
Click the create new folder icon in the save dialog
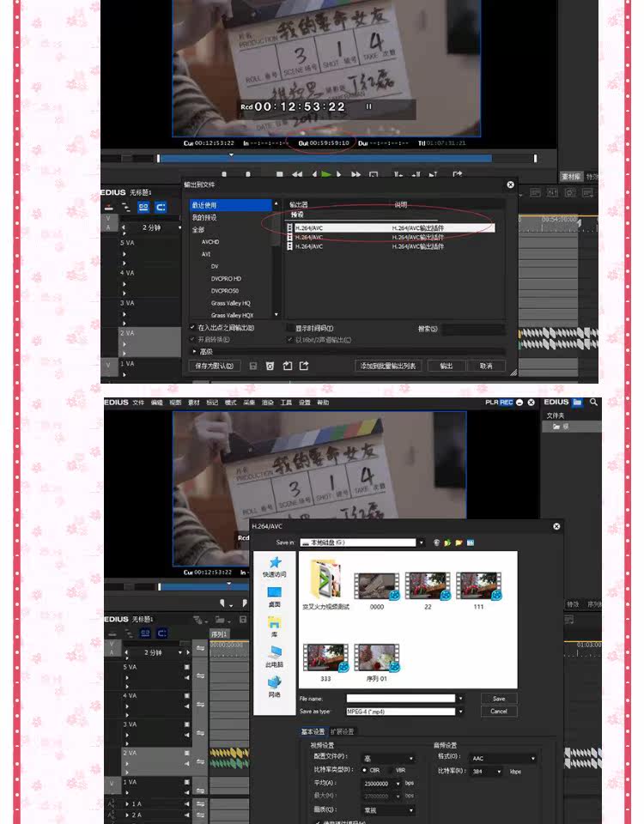click(x=459, y=542)
